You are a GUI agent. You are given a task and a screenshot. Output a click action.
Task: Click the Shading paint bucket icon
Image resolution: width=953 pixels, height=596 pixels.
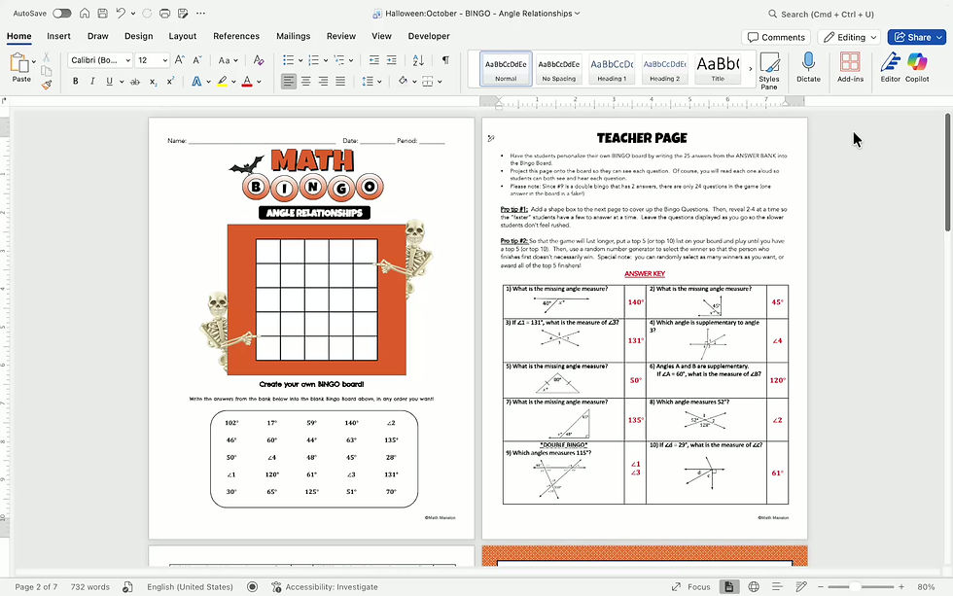(x=403, y=81)
